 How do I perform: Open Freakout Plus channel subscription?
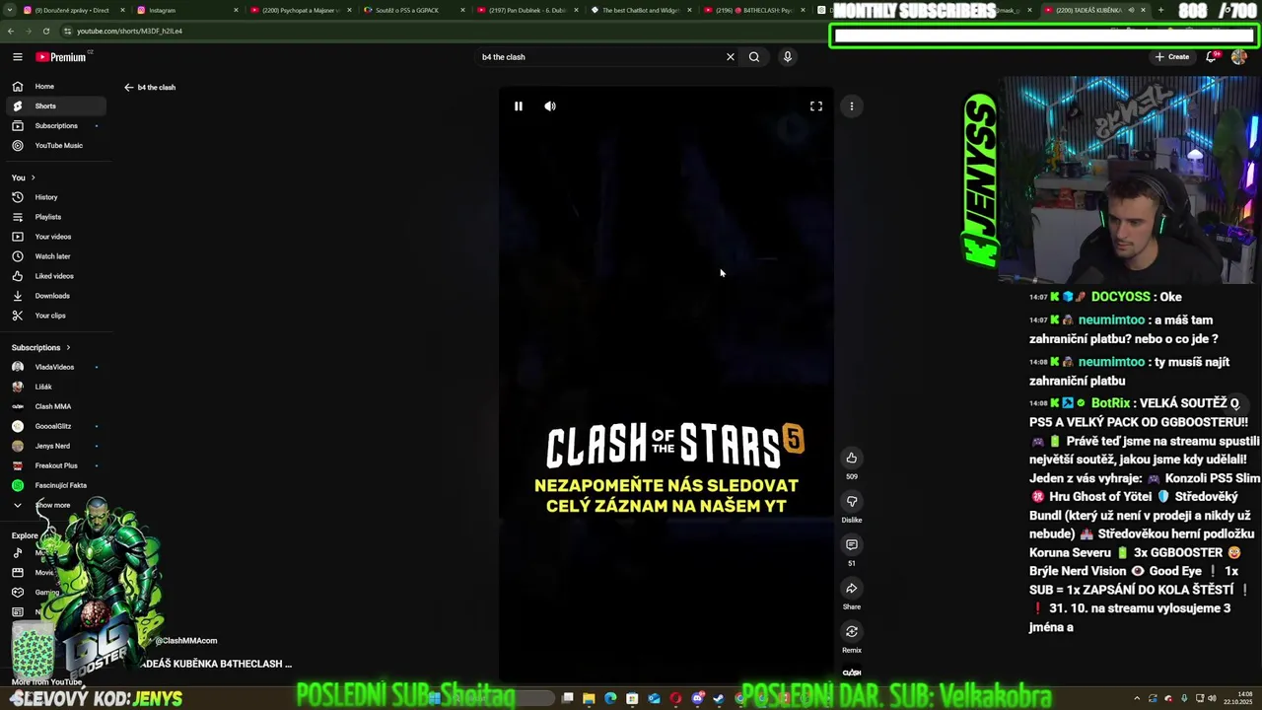[x=55, y=465]
